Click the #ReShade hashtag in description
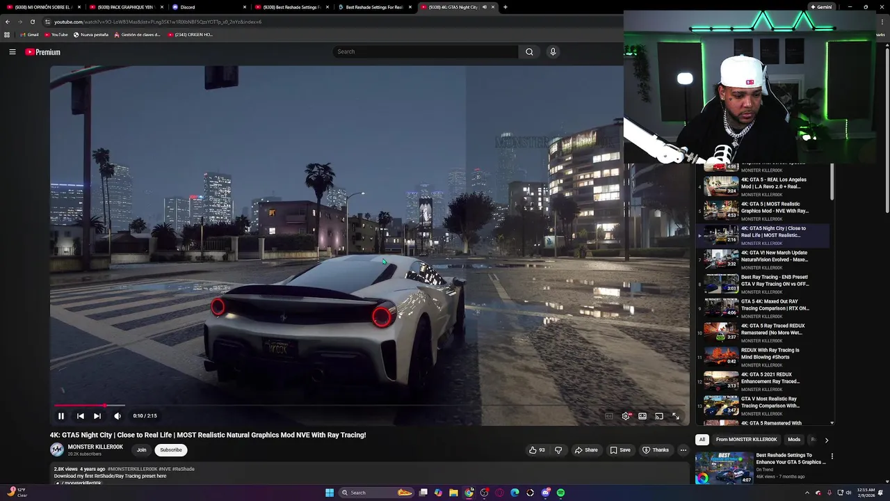Image resolution: width=890 pixels, height=501 pixels. pos(184,469)
